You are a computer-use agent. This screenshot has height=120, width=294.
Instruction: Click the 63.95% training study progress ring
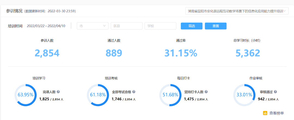coord(25,95)
